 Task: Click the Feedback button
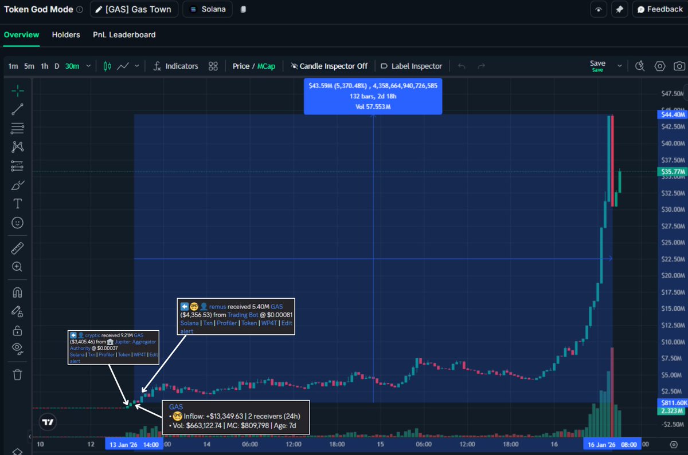click(x=659, y=10)
